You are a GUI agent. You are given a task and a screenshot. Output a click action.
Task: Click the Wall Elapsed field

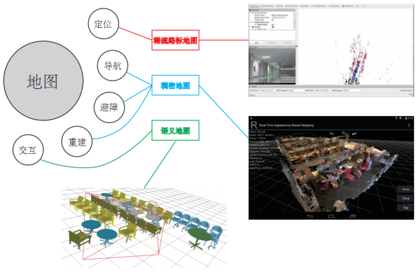[352, 90]
